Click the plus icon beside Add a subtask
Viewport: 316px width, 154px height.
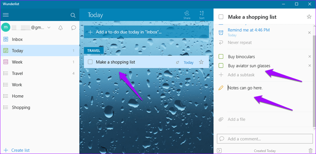(x=221, y=75)
